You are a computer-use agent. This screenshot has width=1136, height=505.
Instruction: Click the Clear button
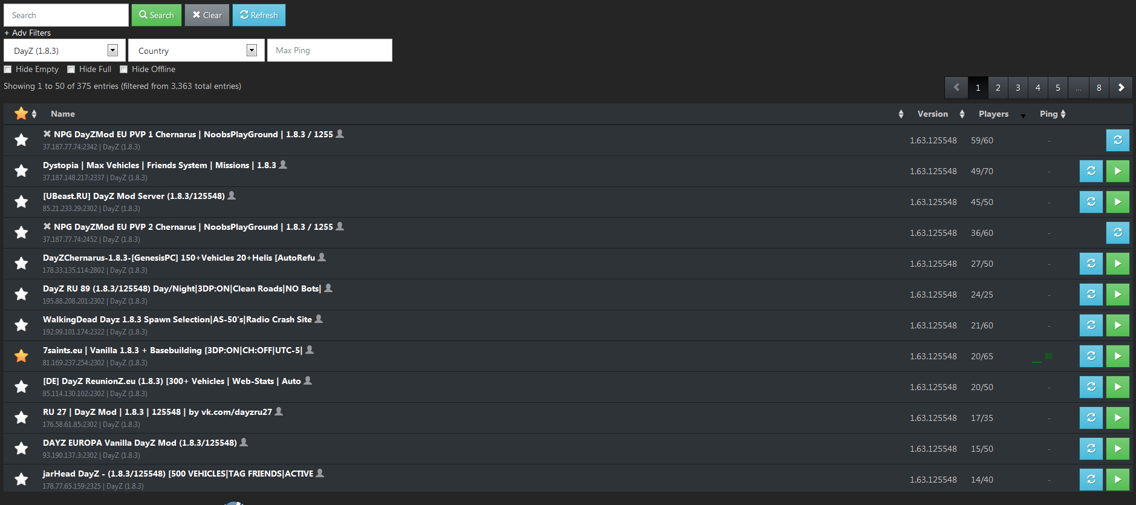[207, 15]
